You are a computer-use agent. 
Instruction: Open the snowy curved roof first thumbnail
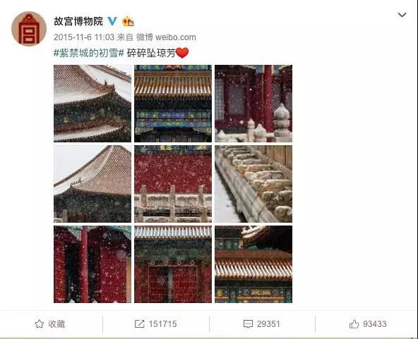click(x=92, y=104)
